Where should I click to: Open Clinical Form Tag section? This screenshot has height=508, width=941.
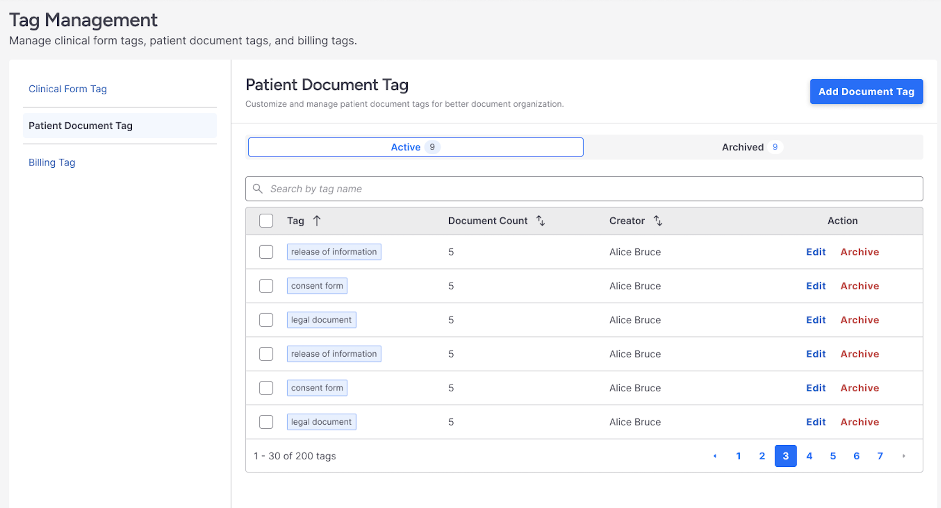coord(68,89)
